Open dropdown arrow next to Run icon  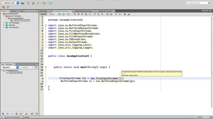pos(41,3)
